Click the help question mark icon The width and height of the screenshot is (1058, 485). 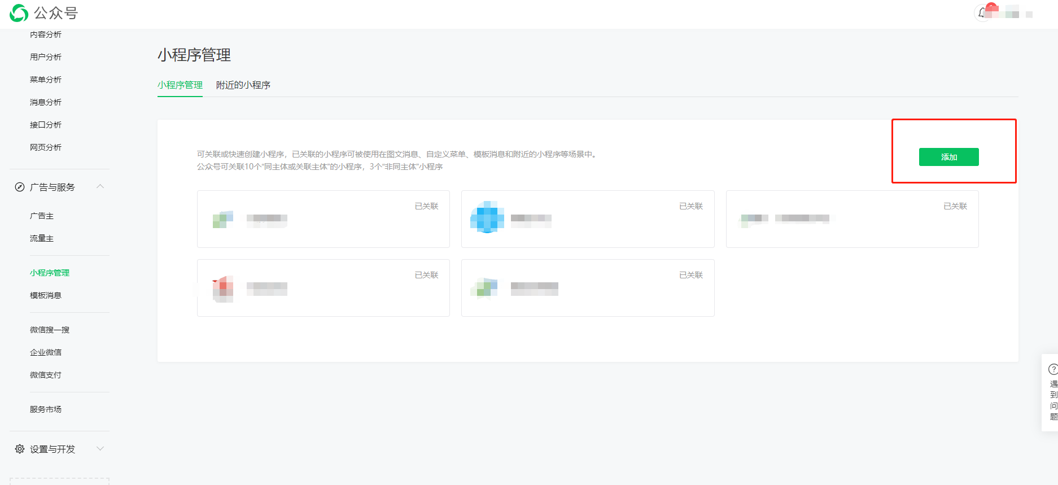[1053, 369]
